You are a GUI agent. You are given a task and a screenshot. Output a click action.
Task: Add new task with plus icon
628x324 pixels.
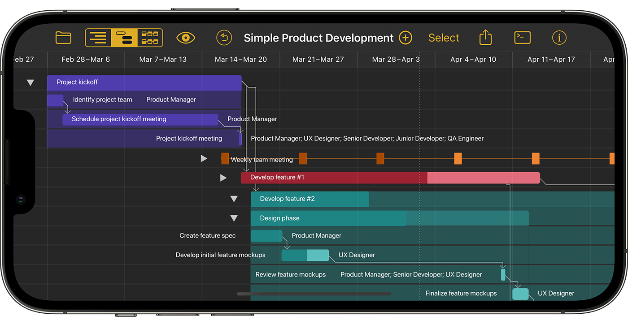[406, 38]
